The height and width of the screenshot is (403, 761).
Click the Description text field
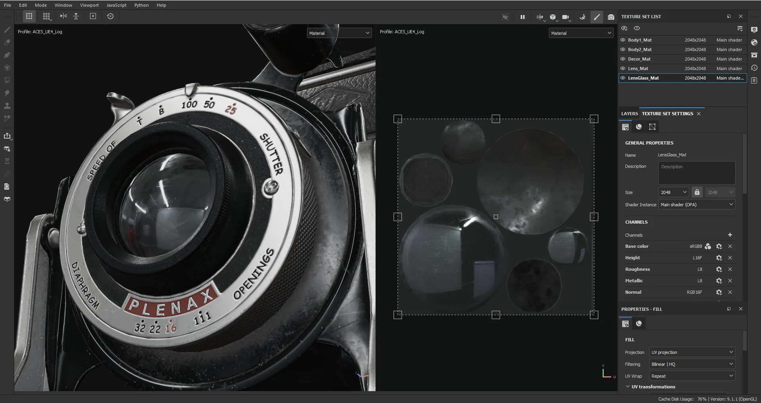[x=697, y=173]
